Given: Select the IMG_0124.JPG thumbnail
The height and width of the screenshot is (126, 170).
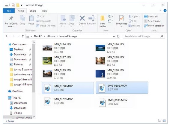Looking at the screenshot, I should coord(47,48).
